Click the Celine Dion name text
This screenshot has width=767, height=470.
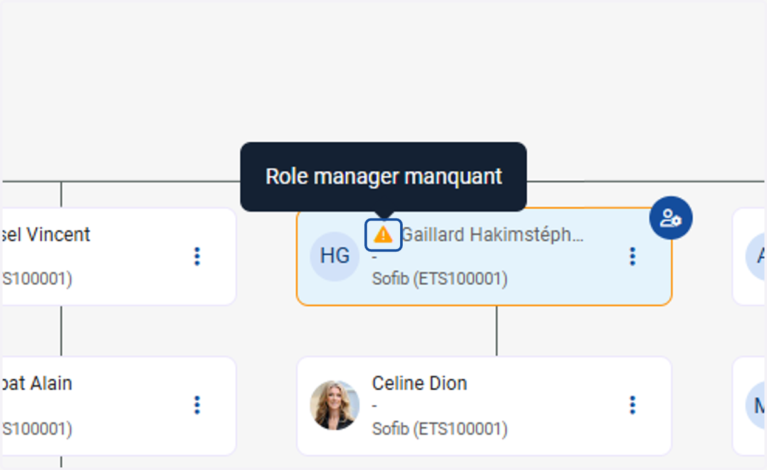[419, 383]
